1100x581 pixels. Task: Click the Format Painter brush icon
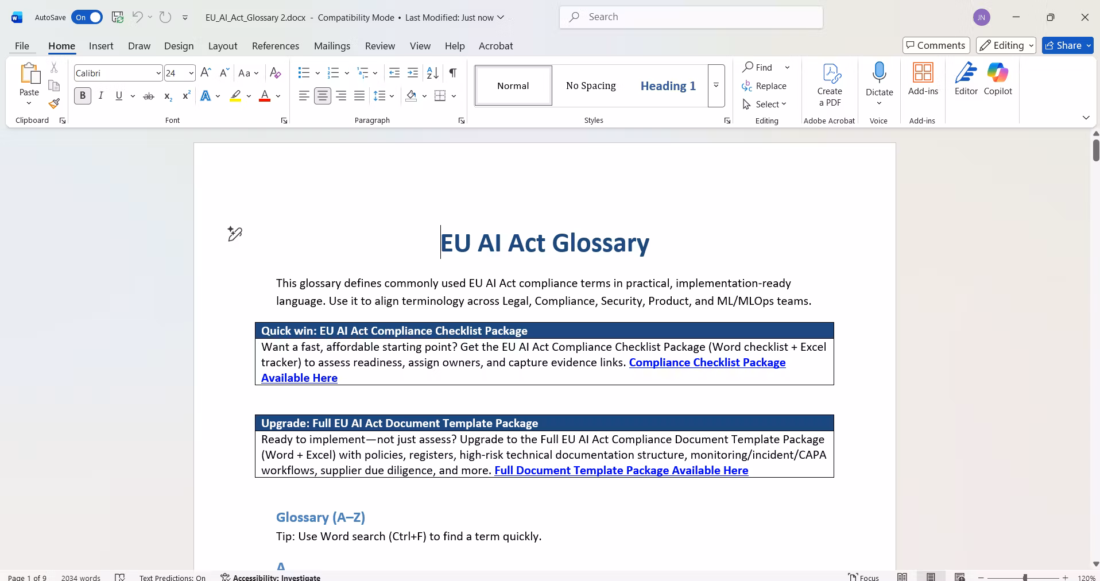54,103
